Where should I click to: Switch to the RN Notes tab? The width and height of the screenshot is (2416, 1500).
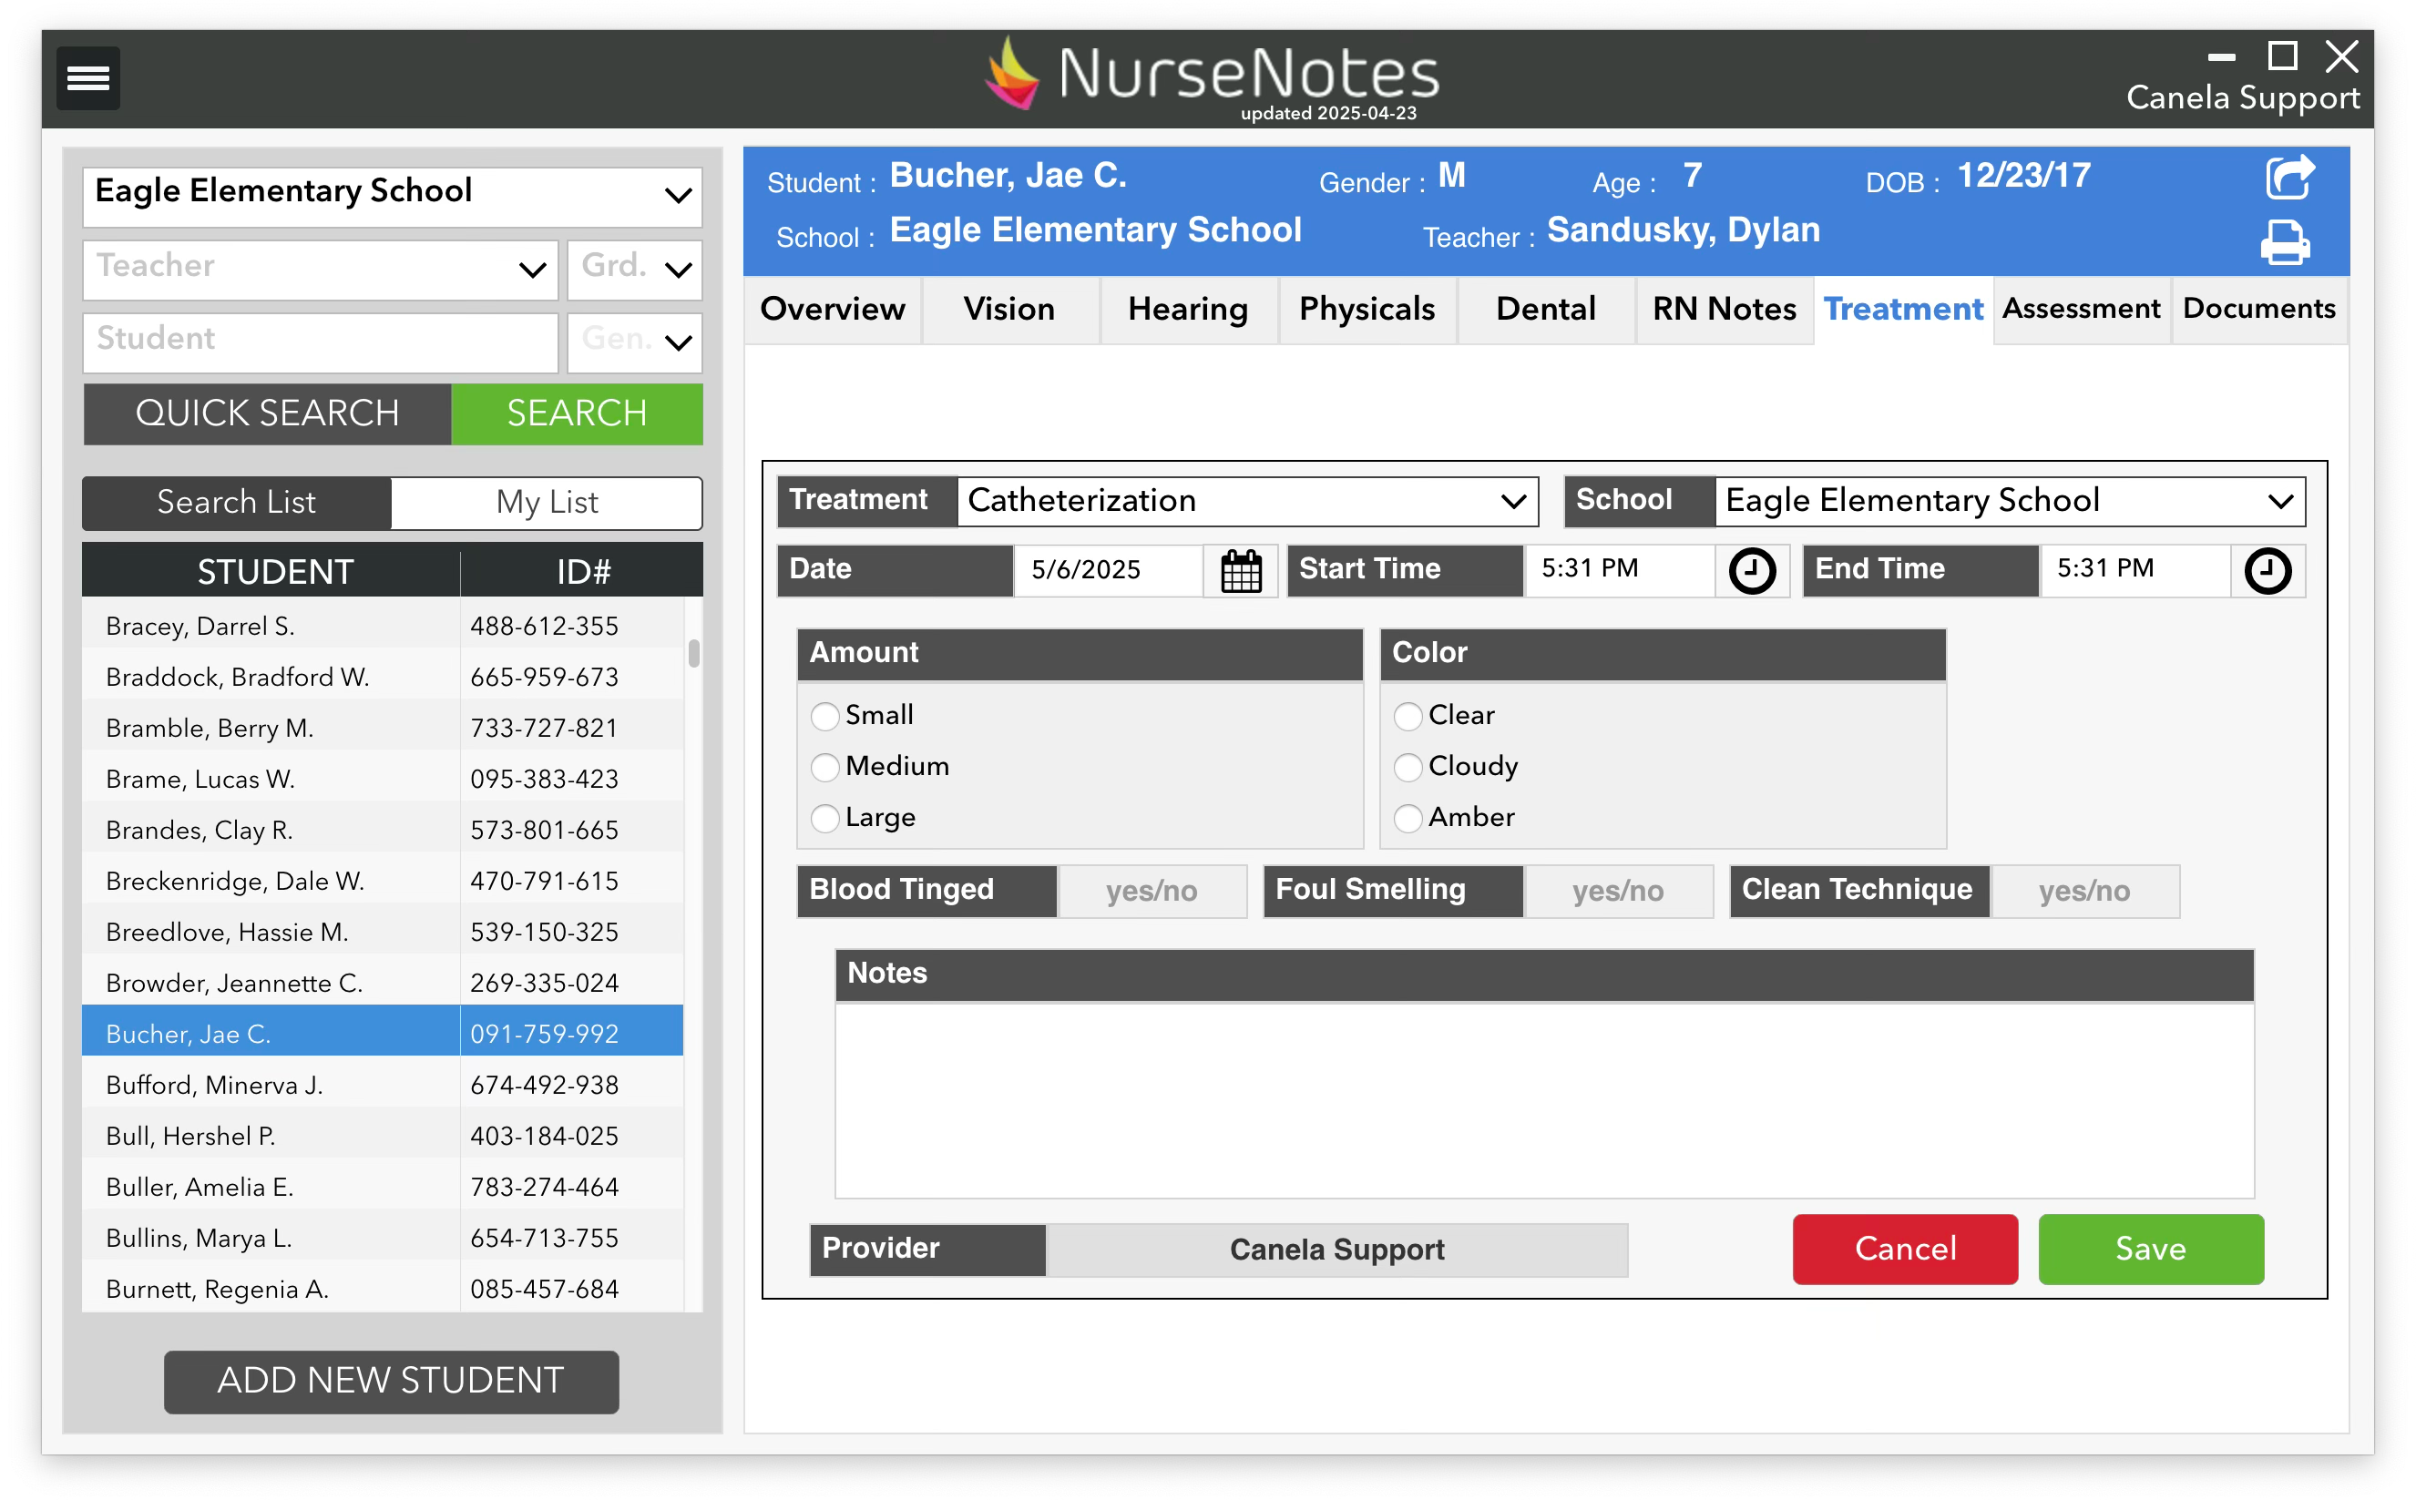click(1724, 310)
